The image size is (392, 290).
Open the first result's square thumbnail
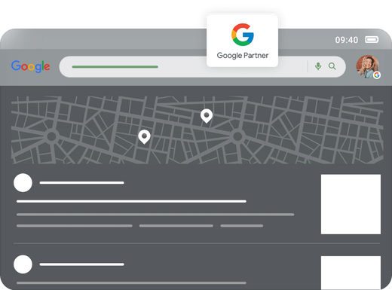click(x=351, y=204)
